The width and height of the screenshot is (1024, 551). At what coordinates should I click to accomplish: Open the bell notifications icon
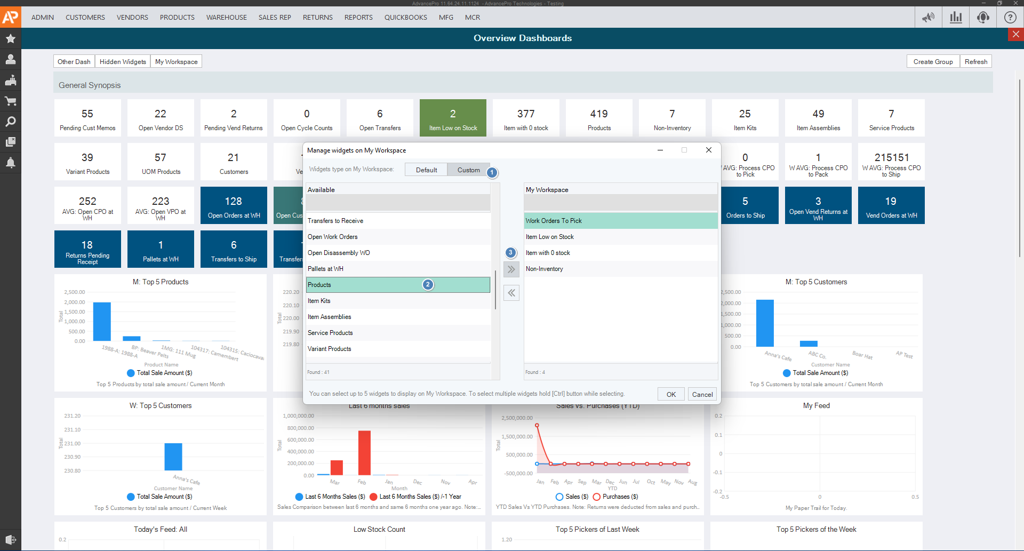[10, 163]
